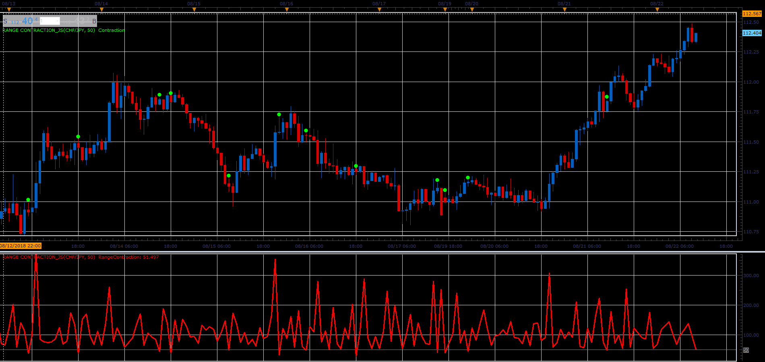Click the 08/22 day marker triangle
Viewport: 765px width, 362px height.
(657, 10)
